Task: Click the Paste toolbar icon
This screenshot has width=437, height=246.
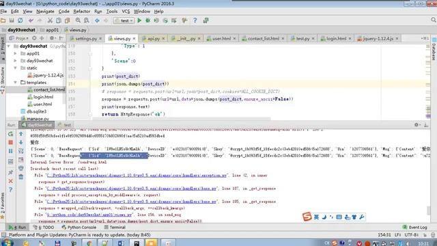Action: coord(67,20)
